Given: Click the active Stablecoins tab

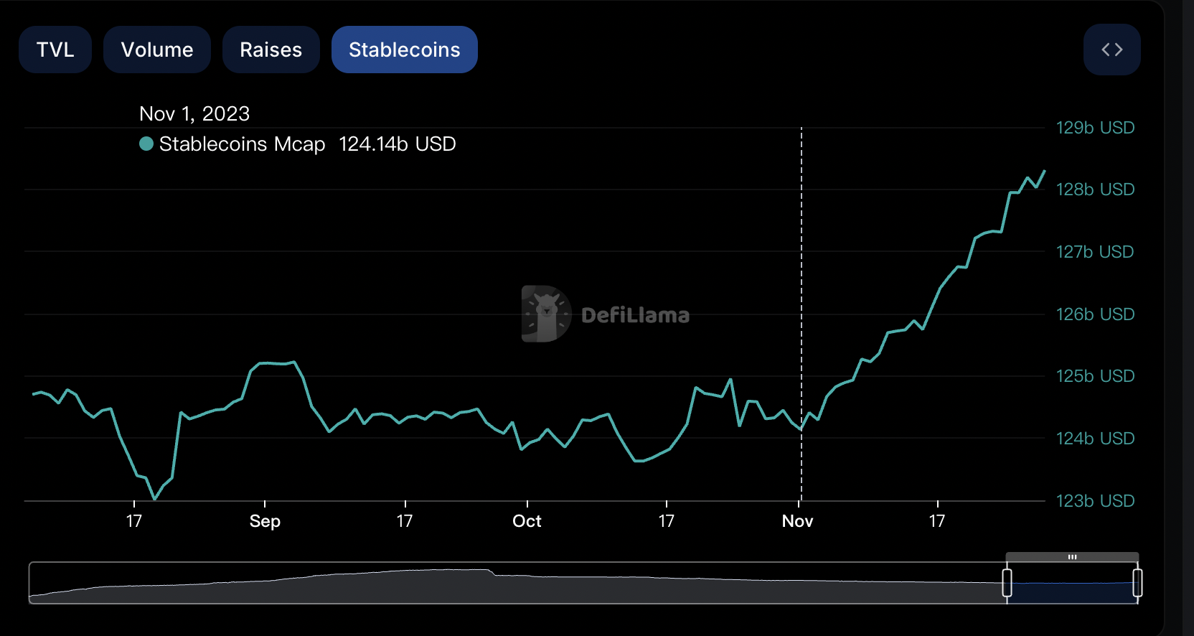Looking at the screenshot, I should coord(404,50).
